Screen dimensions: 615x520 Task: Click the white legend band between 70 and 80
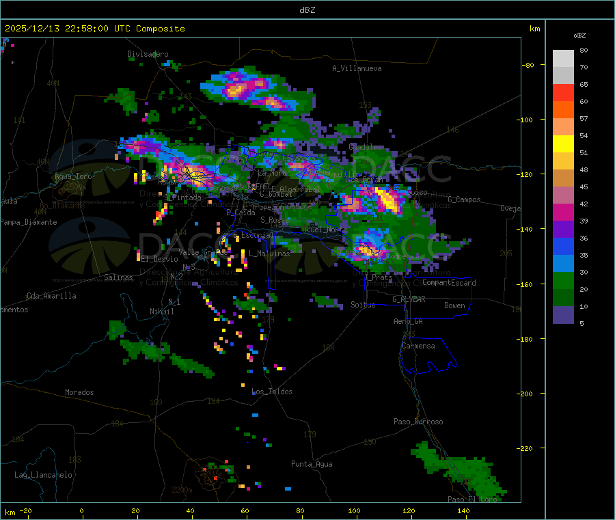coord(563,59)
